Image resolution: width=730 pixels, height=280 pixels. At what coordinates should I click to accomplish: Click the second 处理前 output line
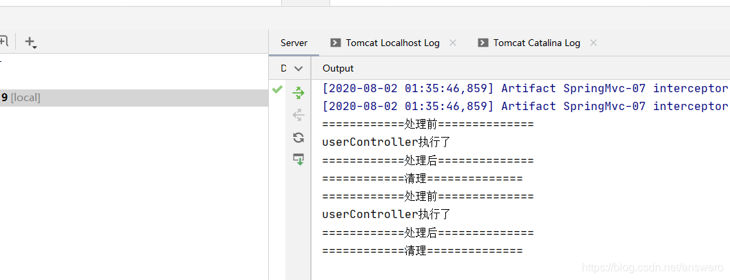tap(428, 197)
